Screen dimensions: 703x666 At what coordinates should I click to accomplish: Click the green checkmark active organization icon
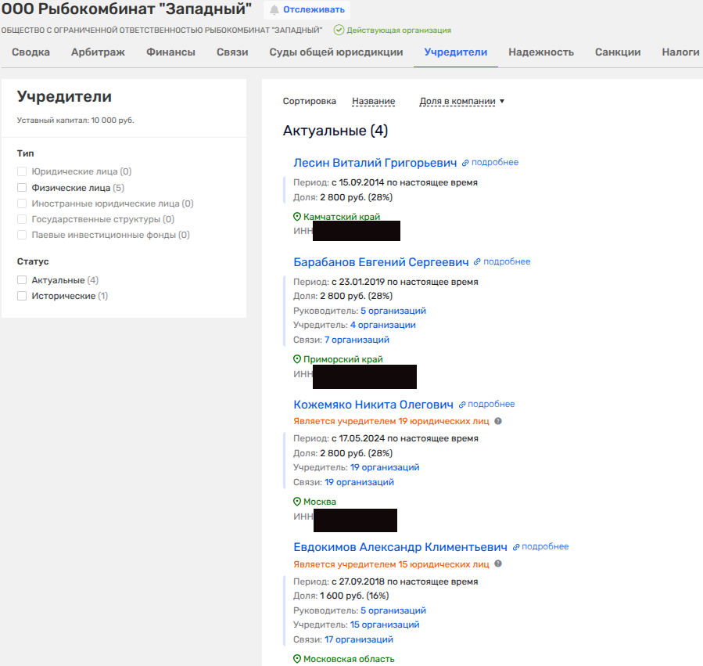point(339,30)
